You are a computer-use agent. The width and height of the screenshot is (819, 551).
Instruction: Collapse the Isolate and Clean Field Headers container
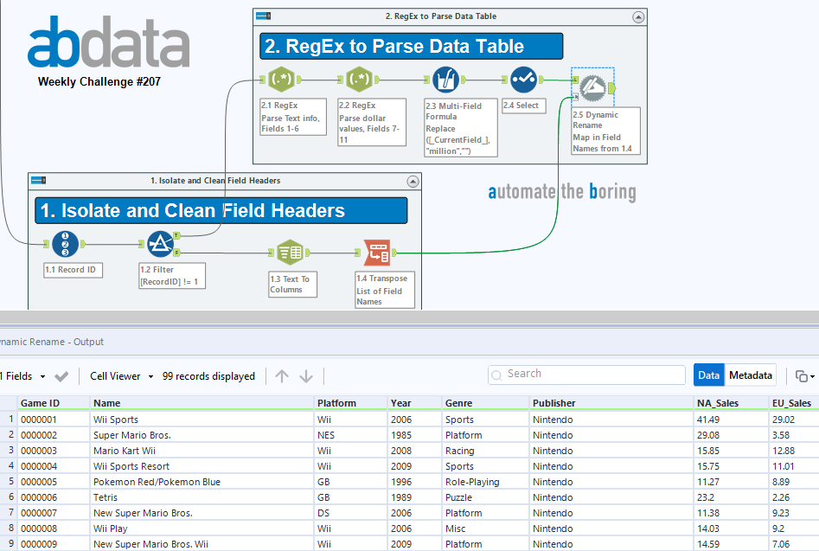tap(413, 182)
